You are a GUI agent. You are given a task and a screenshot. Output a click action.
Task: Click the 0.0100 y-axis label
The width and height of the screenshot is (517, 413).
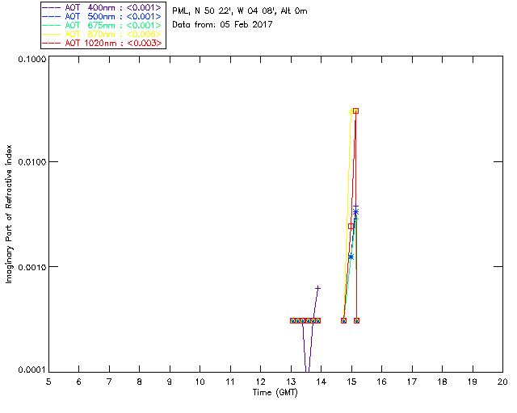(x=32, y=162)
